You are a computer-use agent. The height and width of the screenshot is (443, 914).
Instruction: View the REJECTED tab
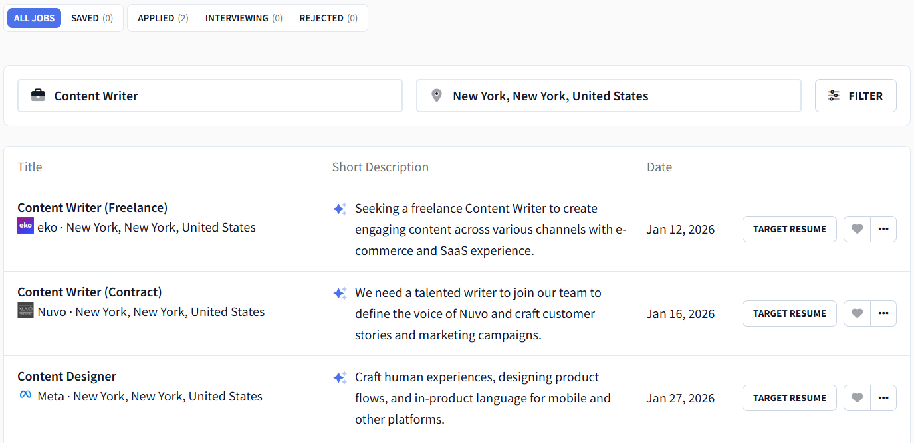tap(328, 18)
